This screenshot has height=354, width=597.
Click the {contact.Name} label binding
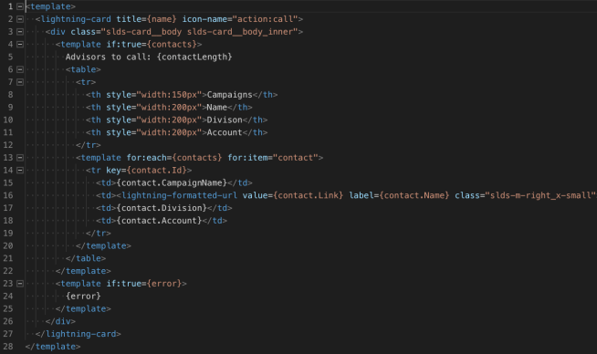click(x=414, y=195)
